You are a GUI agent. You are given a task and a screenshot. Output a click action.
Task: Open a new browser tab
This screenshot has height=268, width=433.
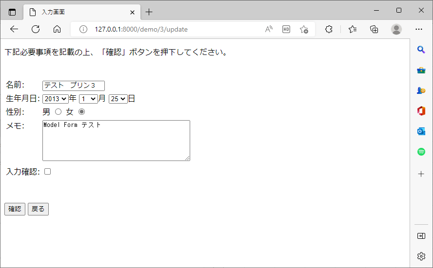click(149, 12)
